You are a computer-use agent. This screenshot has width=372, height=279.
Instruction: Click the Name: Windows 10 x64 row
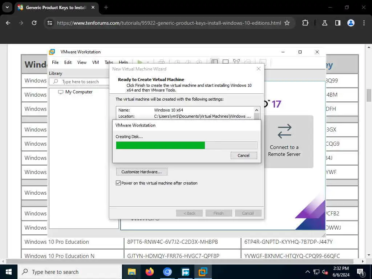pyautogui.click(x=185, y=110)
